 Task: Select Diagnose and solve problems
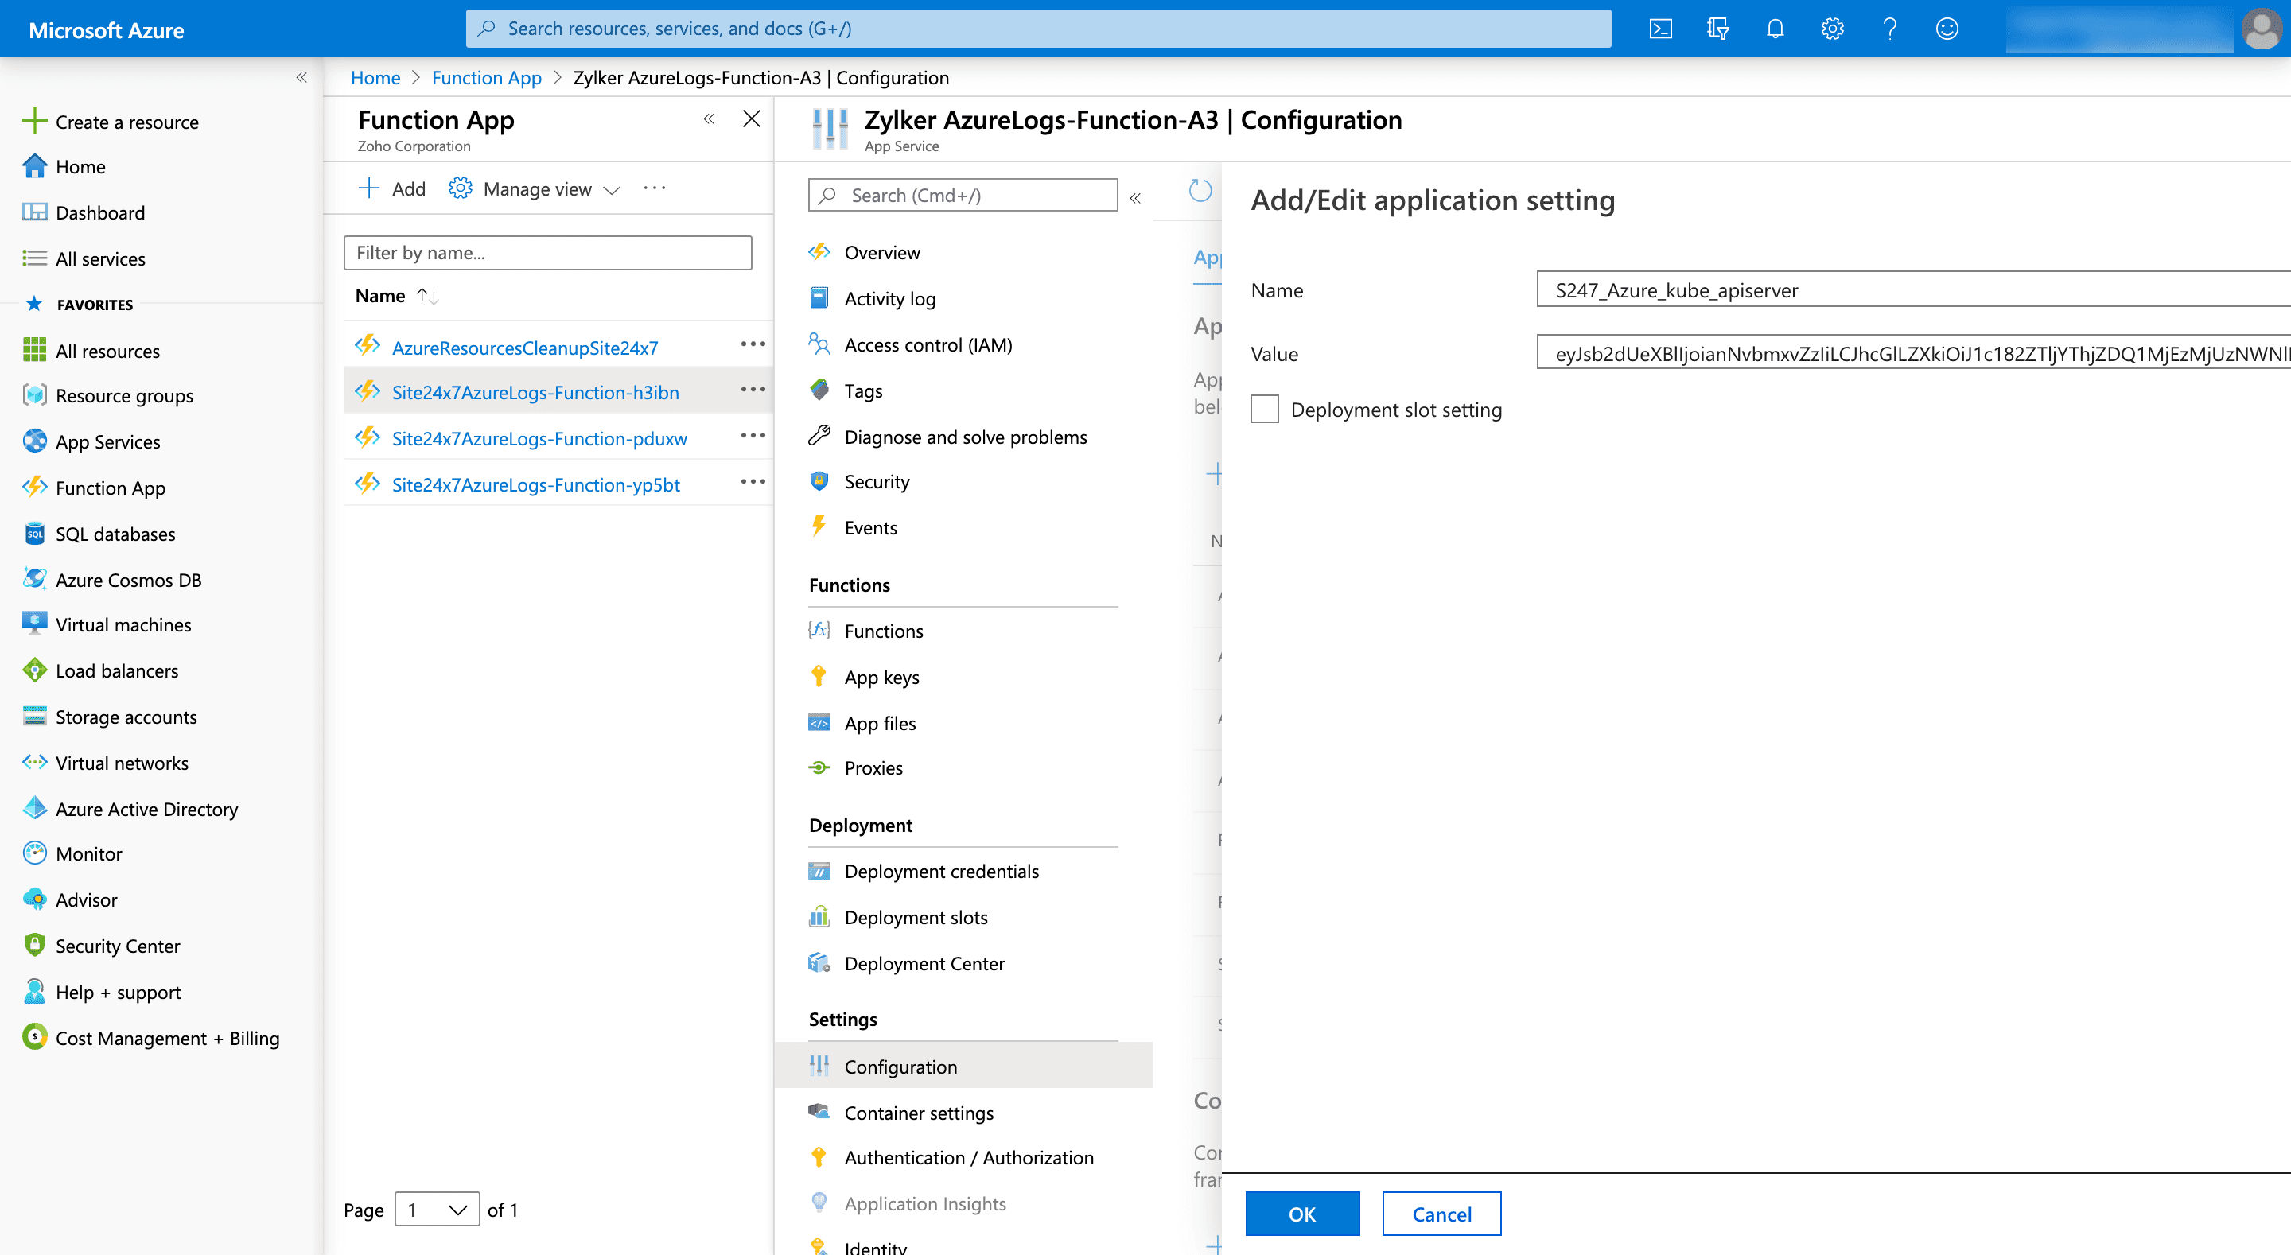[x=965, y=437]
